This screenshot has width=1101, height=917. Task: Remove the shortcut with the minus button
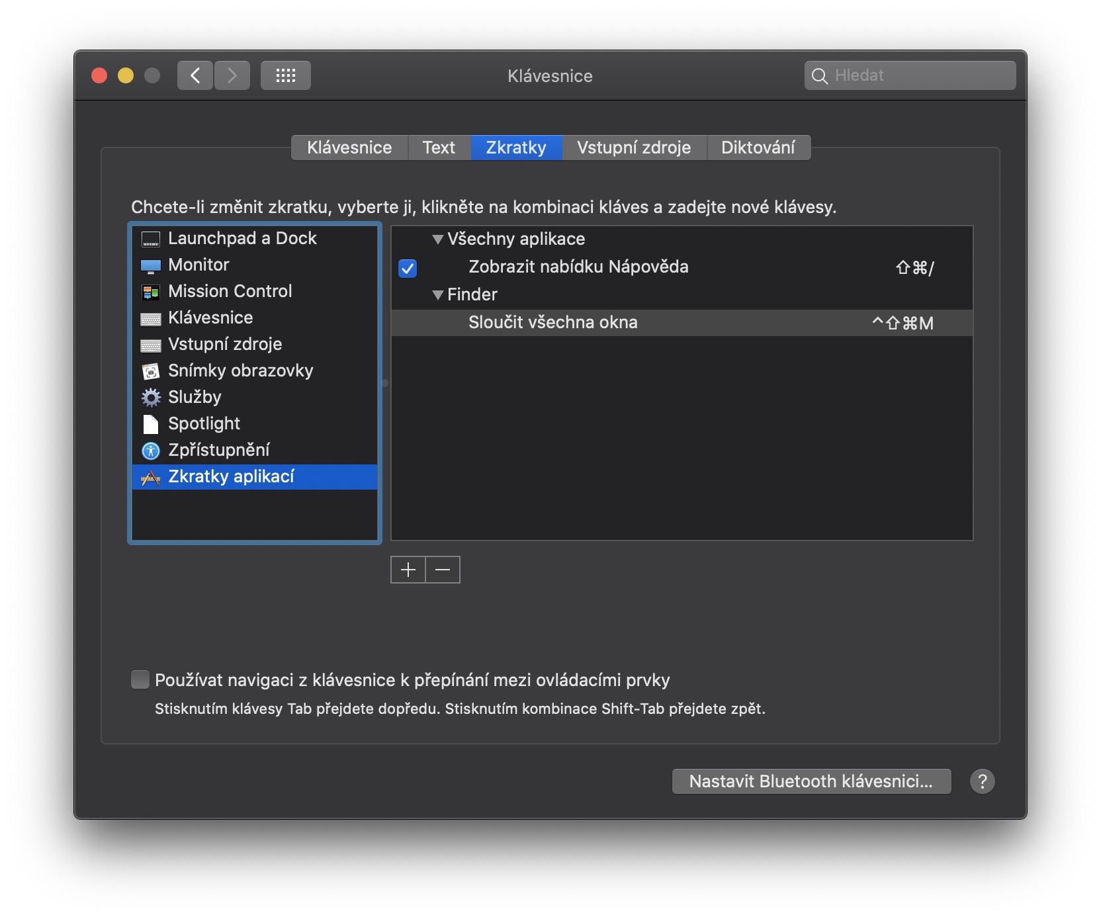point(443,570)
